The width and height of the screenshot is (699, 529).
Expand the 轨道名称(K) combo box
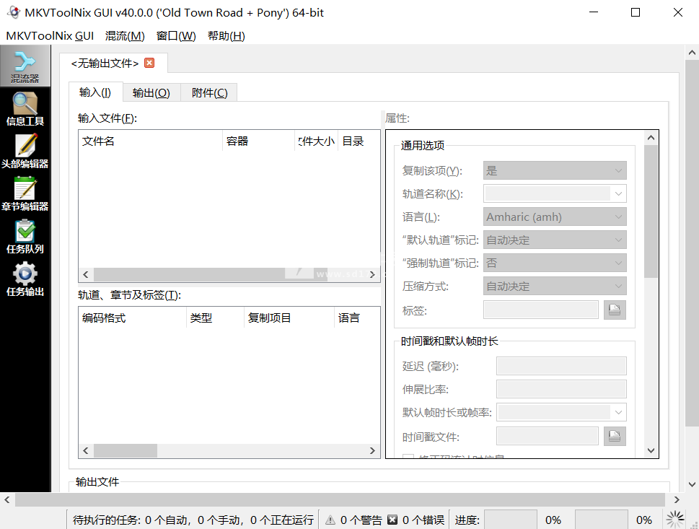pyautogui.click(x=618, y=193)
